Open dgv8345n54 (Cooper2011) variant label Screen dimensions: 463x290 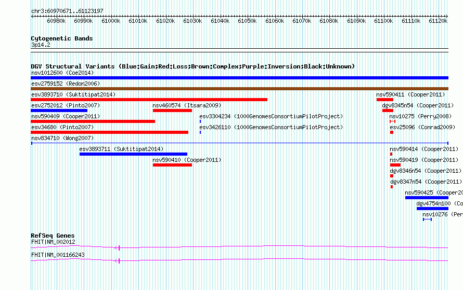click(x=418, y=105)
